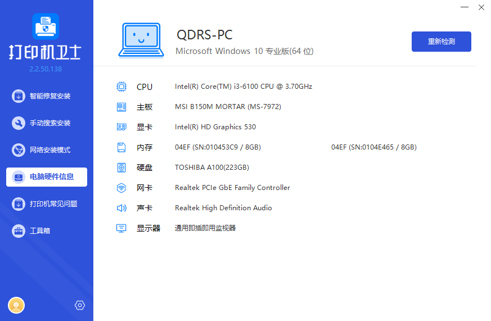This screenshot has height=321, width=491.
Task: Click the 电脑硬件信息 computer icon
Action: click(19, 177)
